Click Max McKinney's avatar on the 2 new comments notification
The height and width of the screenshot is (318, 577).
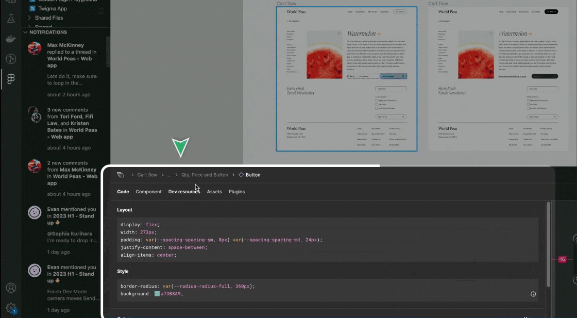point(35,166)
